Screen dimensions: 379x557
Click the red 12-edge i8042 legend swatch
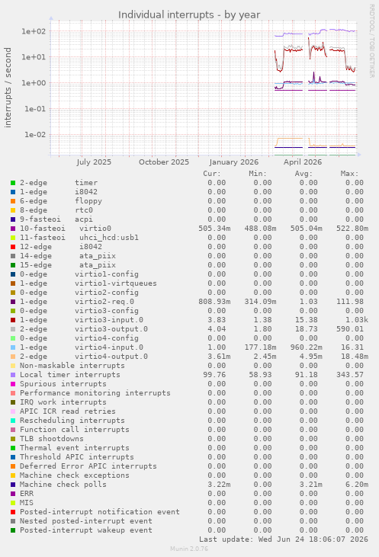pos(13,247)
